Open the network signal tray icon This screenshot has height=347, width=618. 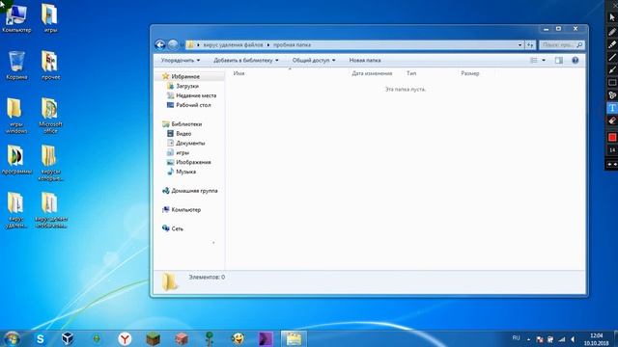click(x=562, y=339)
